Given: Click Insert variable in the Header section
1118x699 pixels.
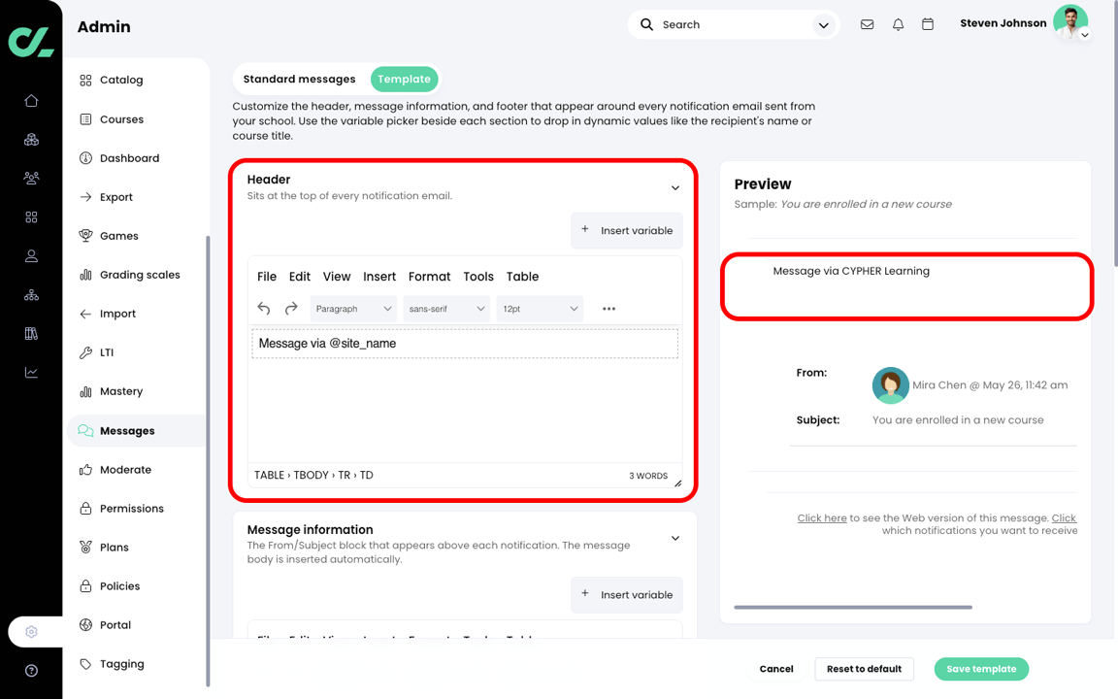Looking at the screenshot, I should click(627, 230).
